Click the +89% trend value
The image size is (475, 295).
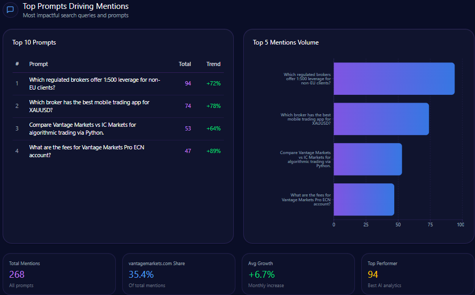[x=213, y=151]
